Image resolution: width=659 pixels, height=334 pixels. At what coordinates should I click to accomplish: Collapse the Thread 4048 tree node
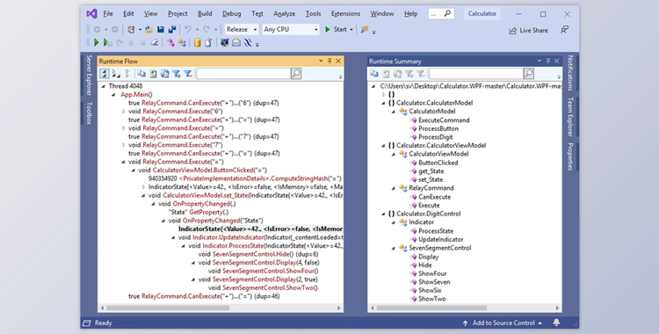click(104, 86)
